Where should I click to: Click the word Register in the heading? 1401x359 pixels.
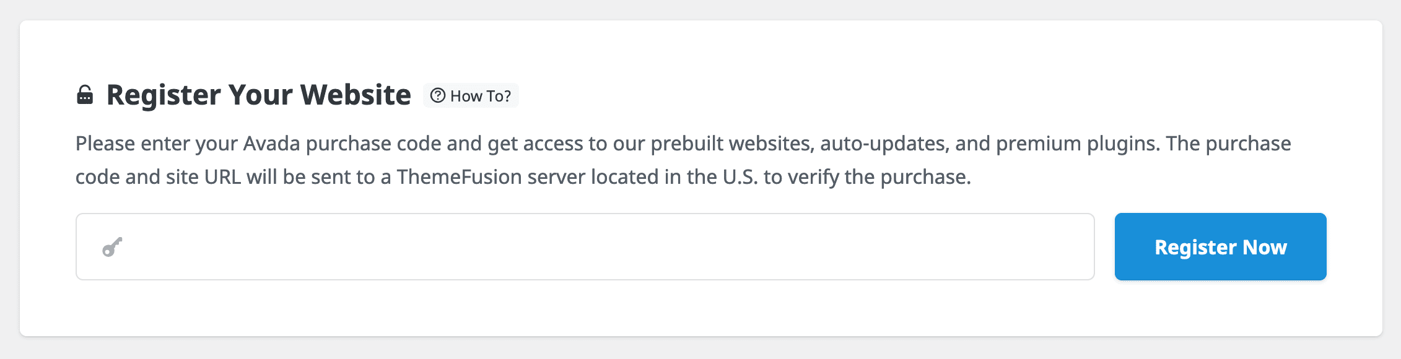164,96
